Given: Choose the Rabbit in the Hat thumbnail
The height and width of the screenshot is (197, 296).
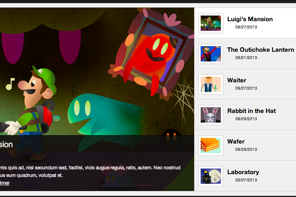Looking at the screenshot, I should [x=211, y=115].
